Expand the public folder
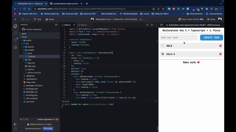The width and height of the screenshot is (236, 132). pyautogui.click(x=29, y=40)
